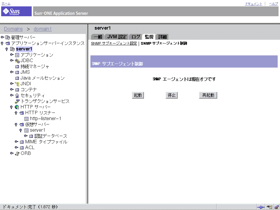The height and width of the screenshot is (210, 280).
Task: Select the 持続マネージャ tree item
Action: (35, 67)
